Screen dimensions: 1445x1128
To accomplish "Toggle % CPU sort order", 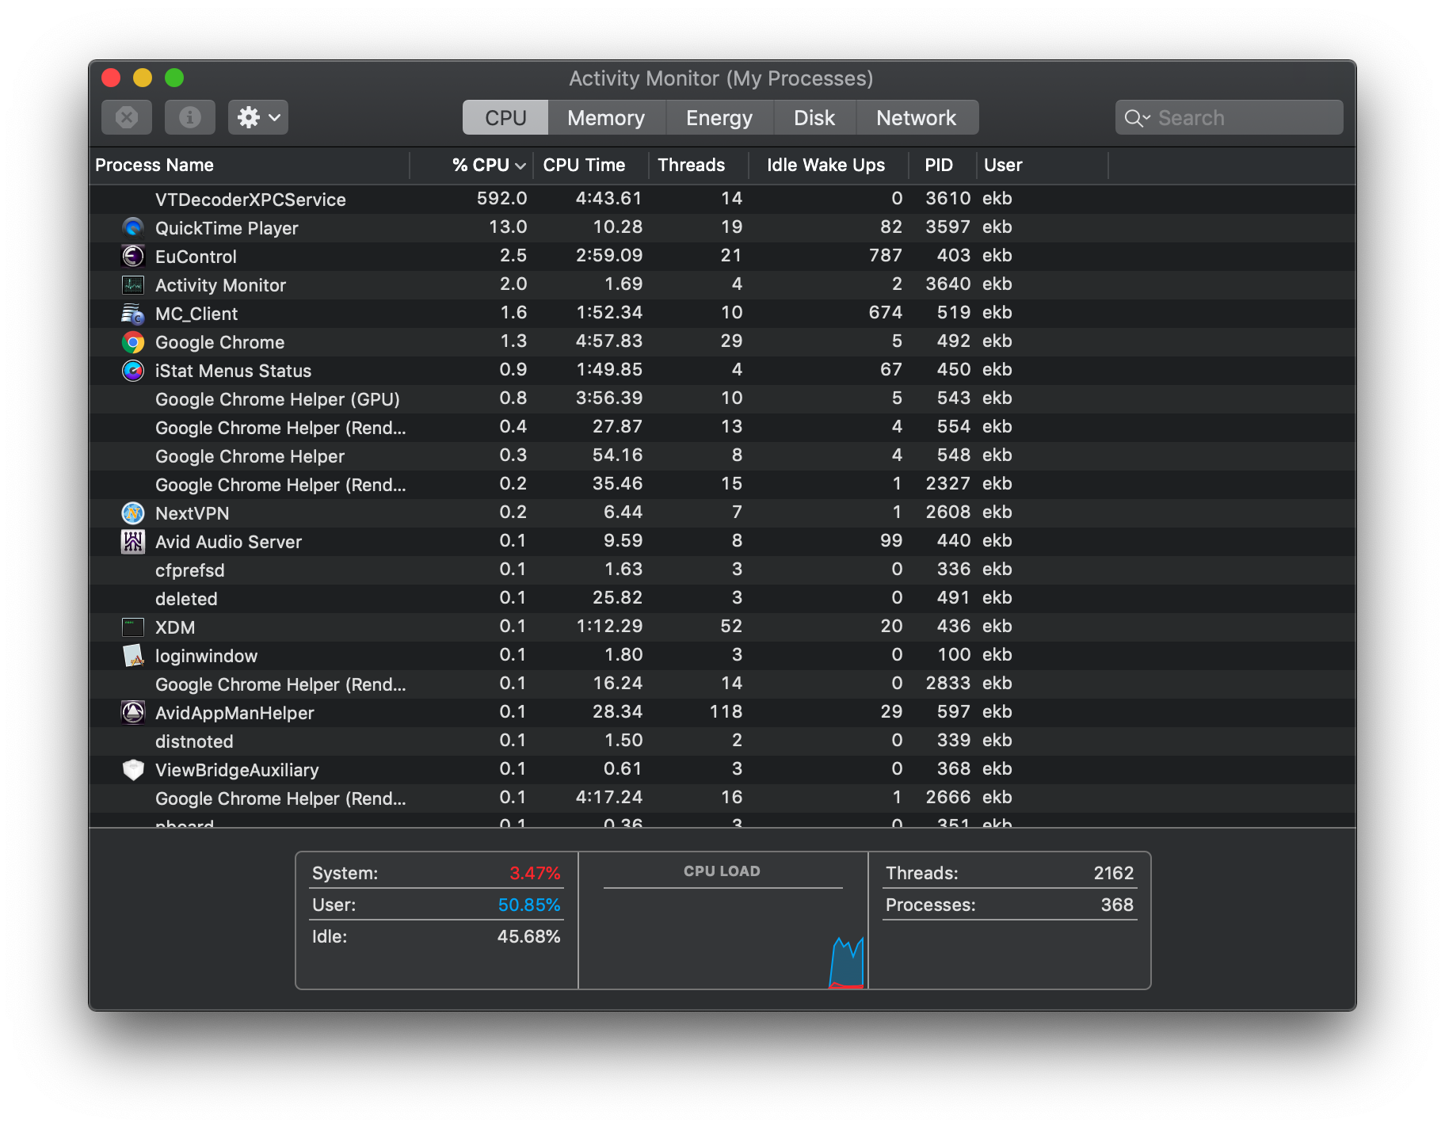I will (472, 165).
